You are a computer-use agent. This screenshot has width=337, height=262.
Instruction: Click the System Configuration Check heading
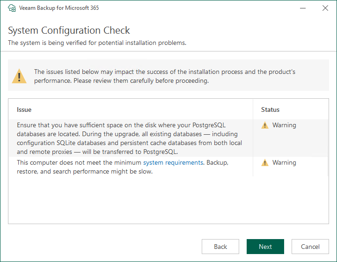(69, 31)
